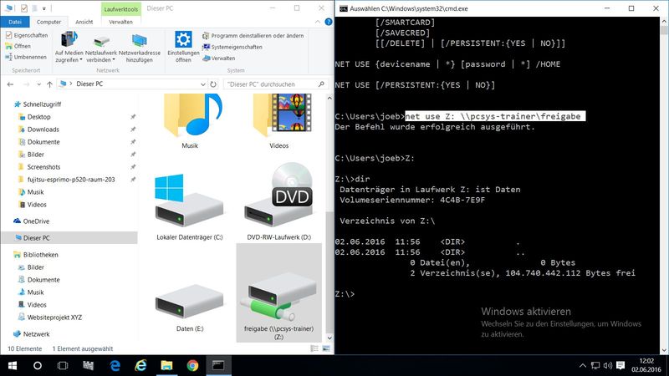Click the "Dieser PC" durchsuchen search field
669x376 pixels.
point(272,84)
